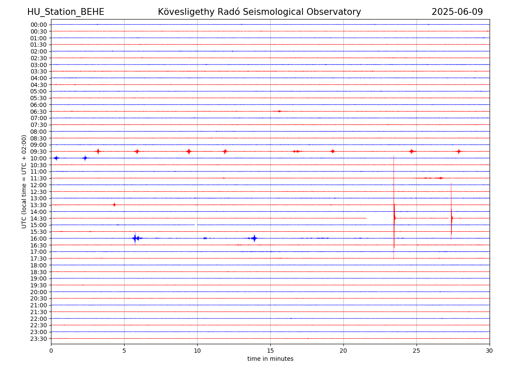Select the 06:30 time label
Screen dimensions: 510x382
39,112
